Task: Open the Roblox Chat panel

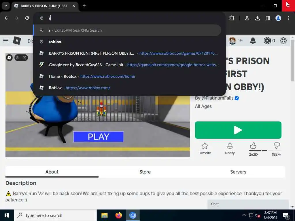Action: point(248,204)
